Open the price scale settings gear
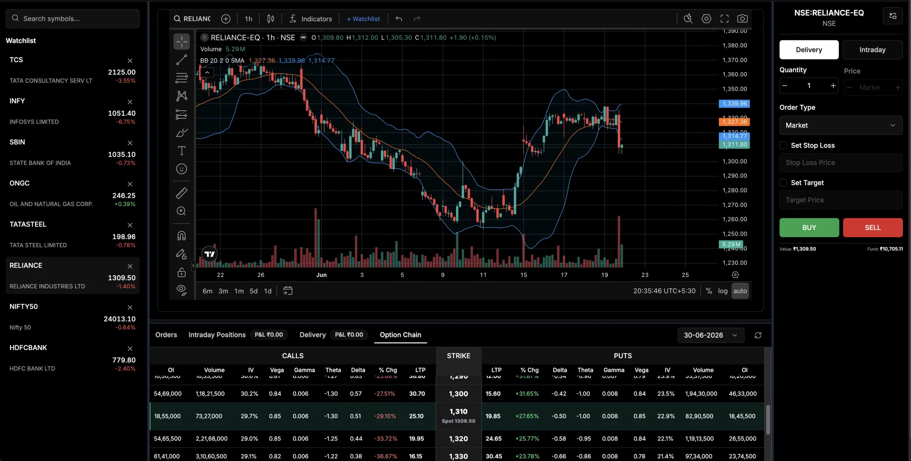Viewport: 911px width, 461px height. click(x=735, y=275)
